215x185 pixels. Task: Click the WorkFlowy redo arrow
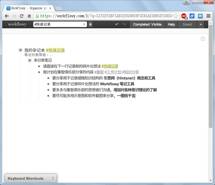pos(124,24)
